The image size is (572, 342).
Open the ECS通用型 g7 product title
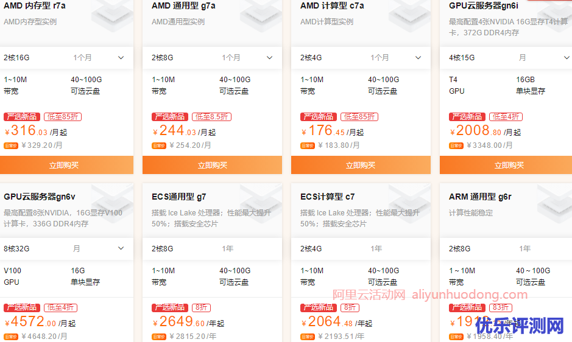pyautogui.click(x=179, y=197)
